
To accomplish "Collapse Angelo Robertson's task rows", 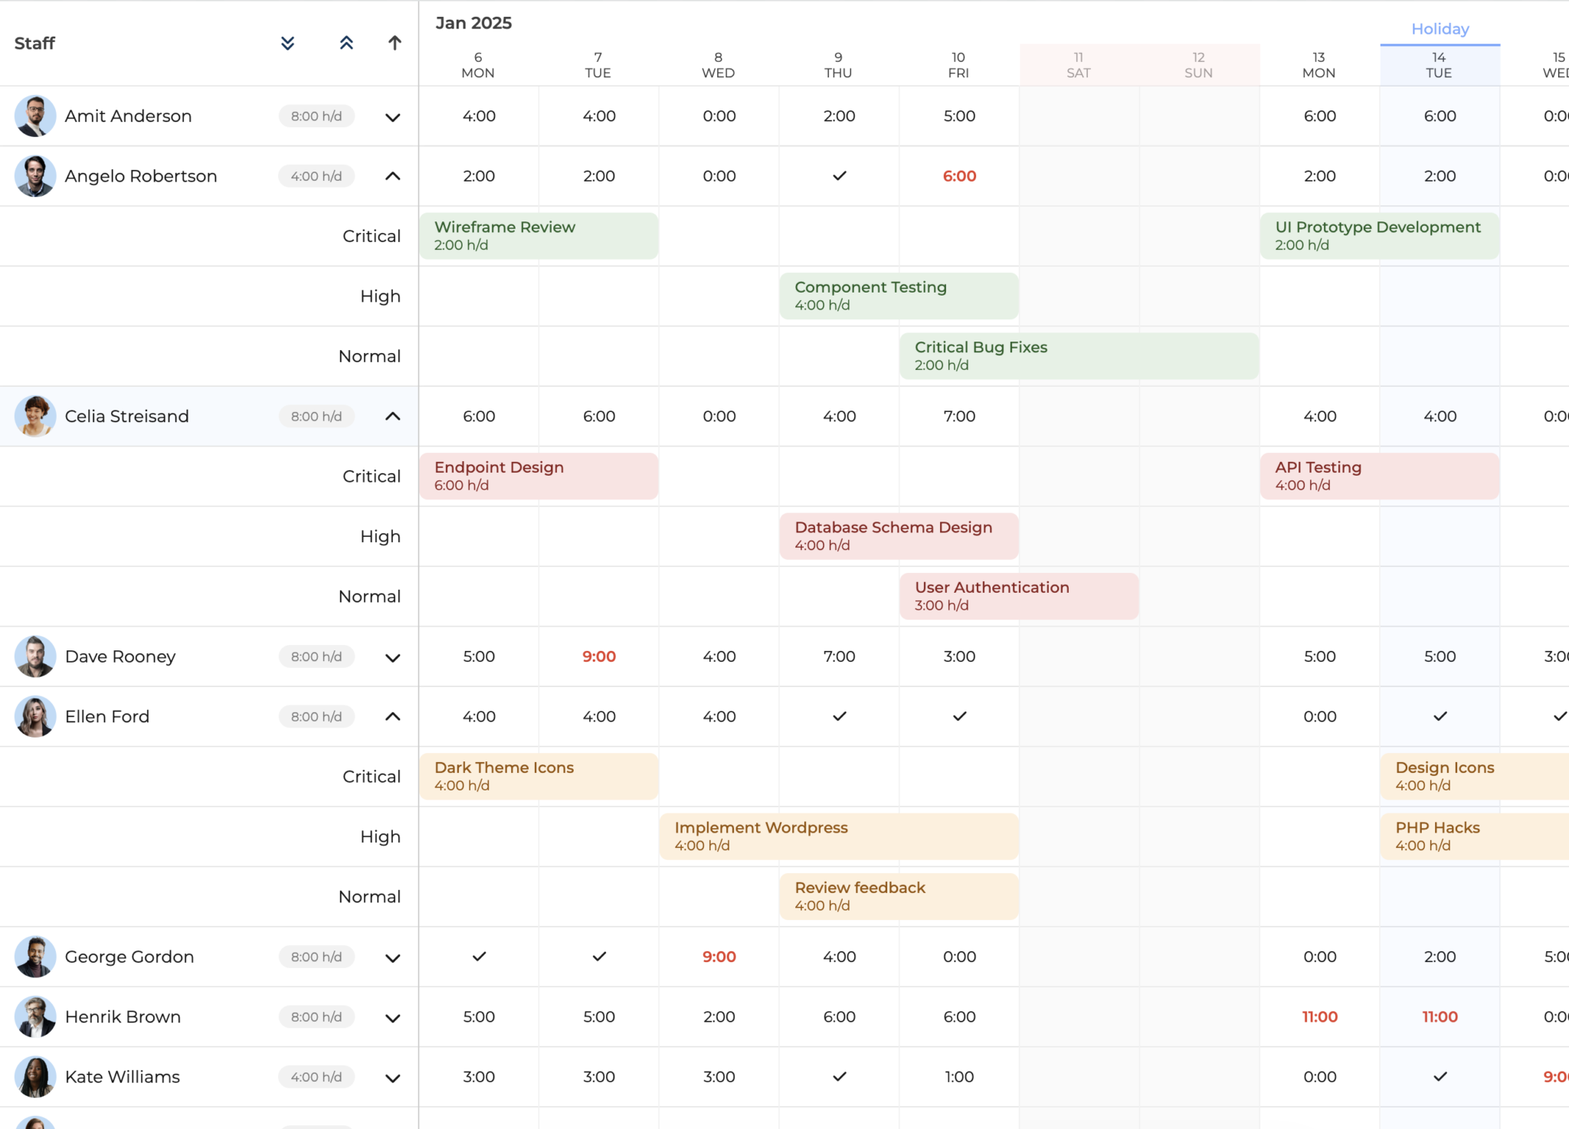I will point(393,176).
